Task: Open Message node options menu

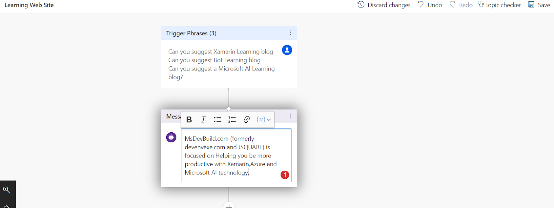Action: click(291, 116)
